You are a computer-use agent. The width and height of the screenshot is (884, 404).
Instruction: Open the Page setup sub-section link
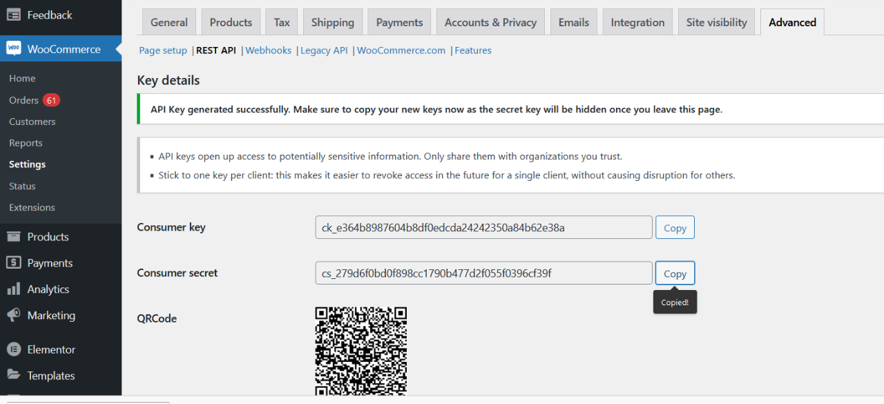tap(163, 50)
